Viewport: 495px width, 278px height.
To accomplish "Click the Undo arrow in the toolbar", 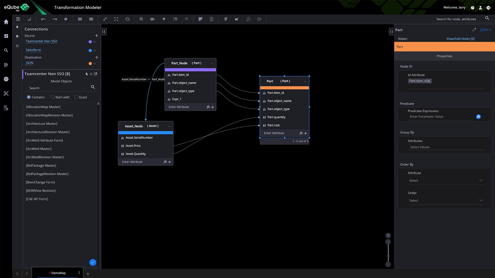I will click(43, 19).
